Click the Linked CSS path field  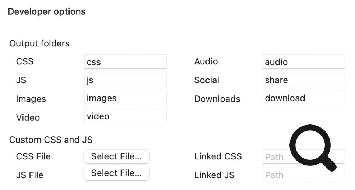(276, 157)
